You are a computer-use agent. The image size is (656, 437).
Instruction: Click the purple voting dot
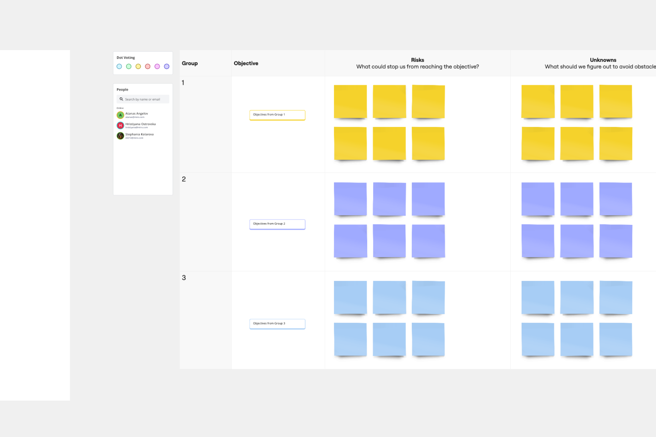pos(167,66)
